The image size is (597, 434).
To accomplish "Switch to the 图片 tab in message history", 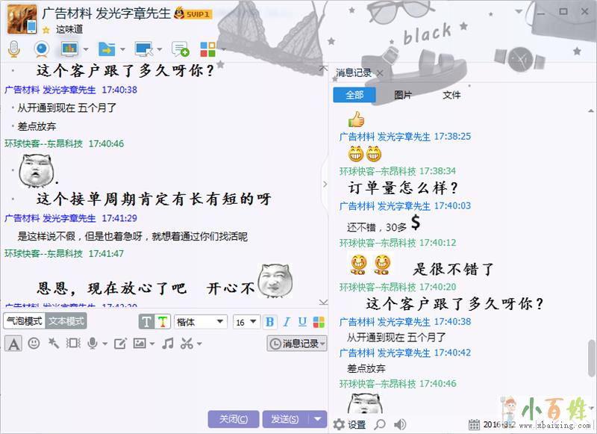I will [403, 95].
